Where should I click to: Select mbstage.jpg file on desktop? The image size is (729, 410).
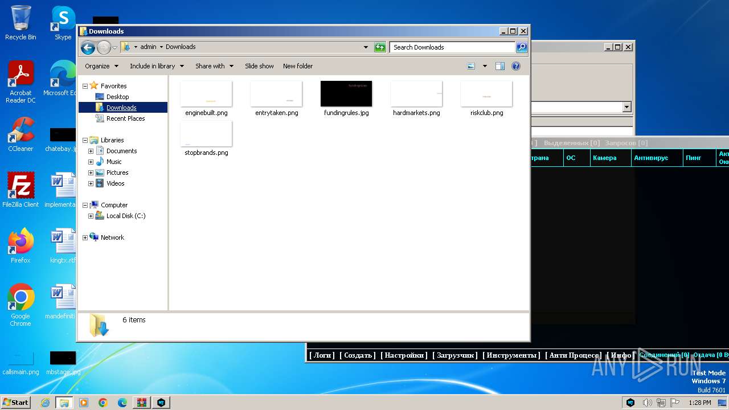(x=63, y=362)
